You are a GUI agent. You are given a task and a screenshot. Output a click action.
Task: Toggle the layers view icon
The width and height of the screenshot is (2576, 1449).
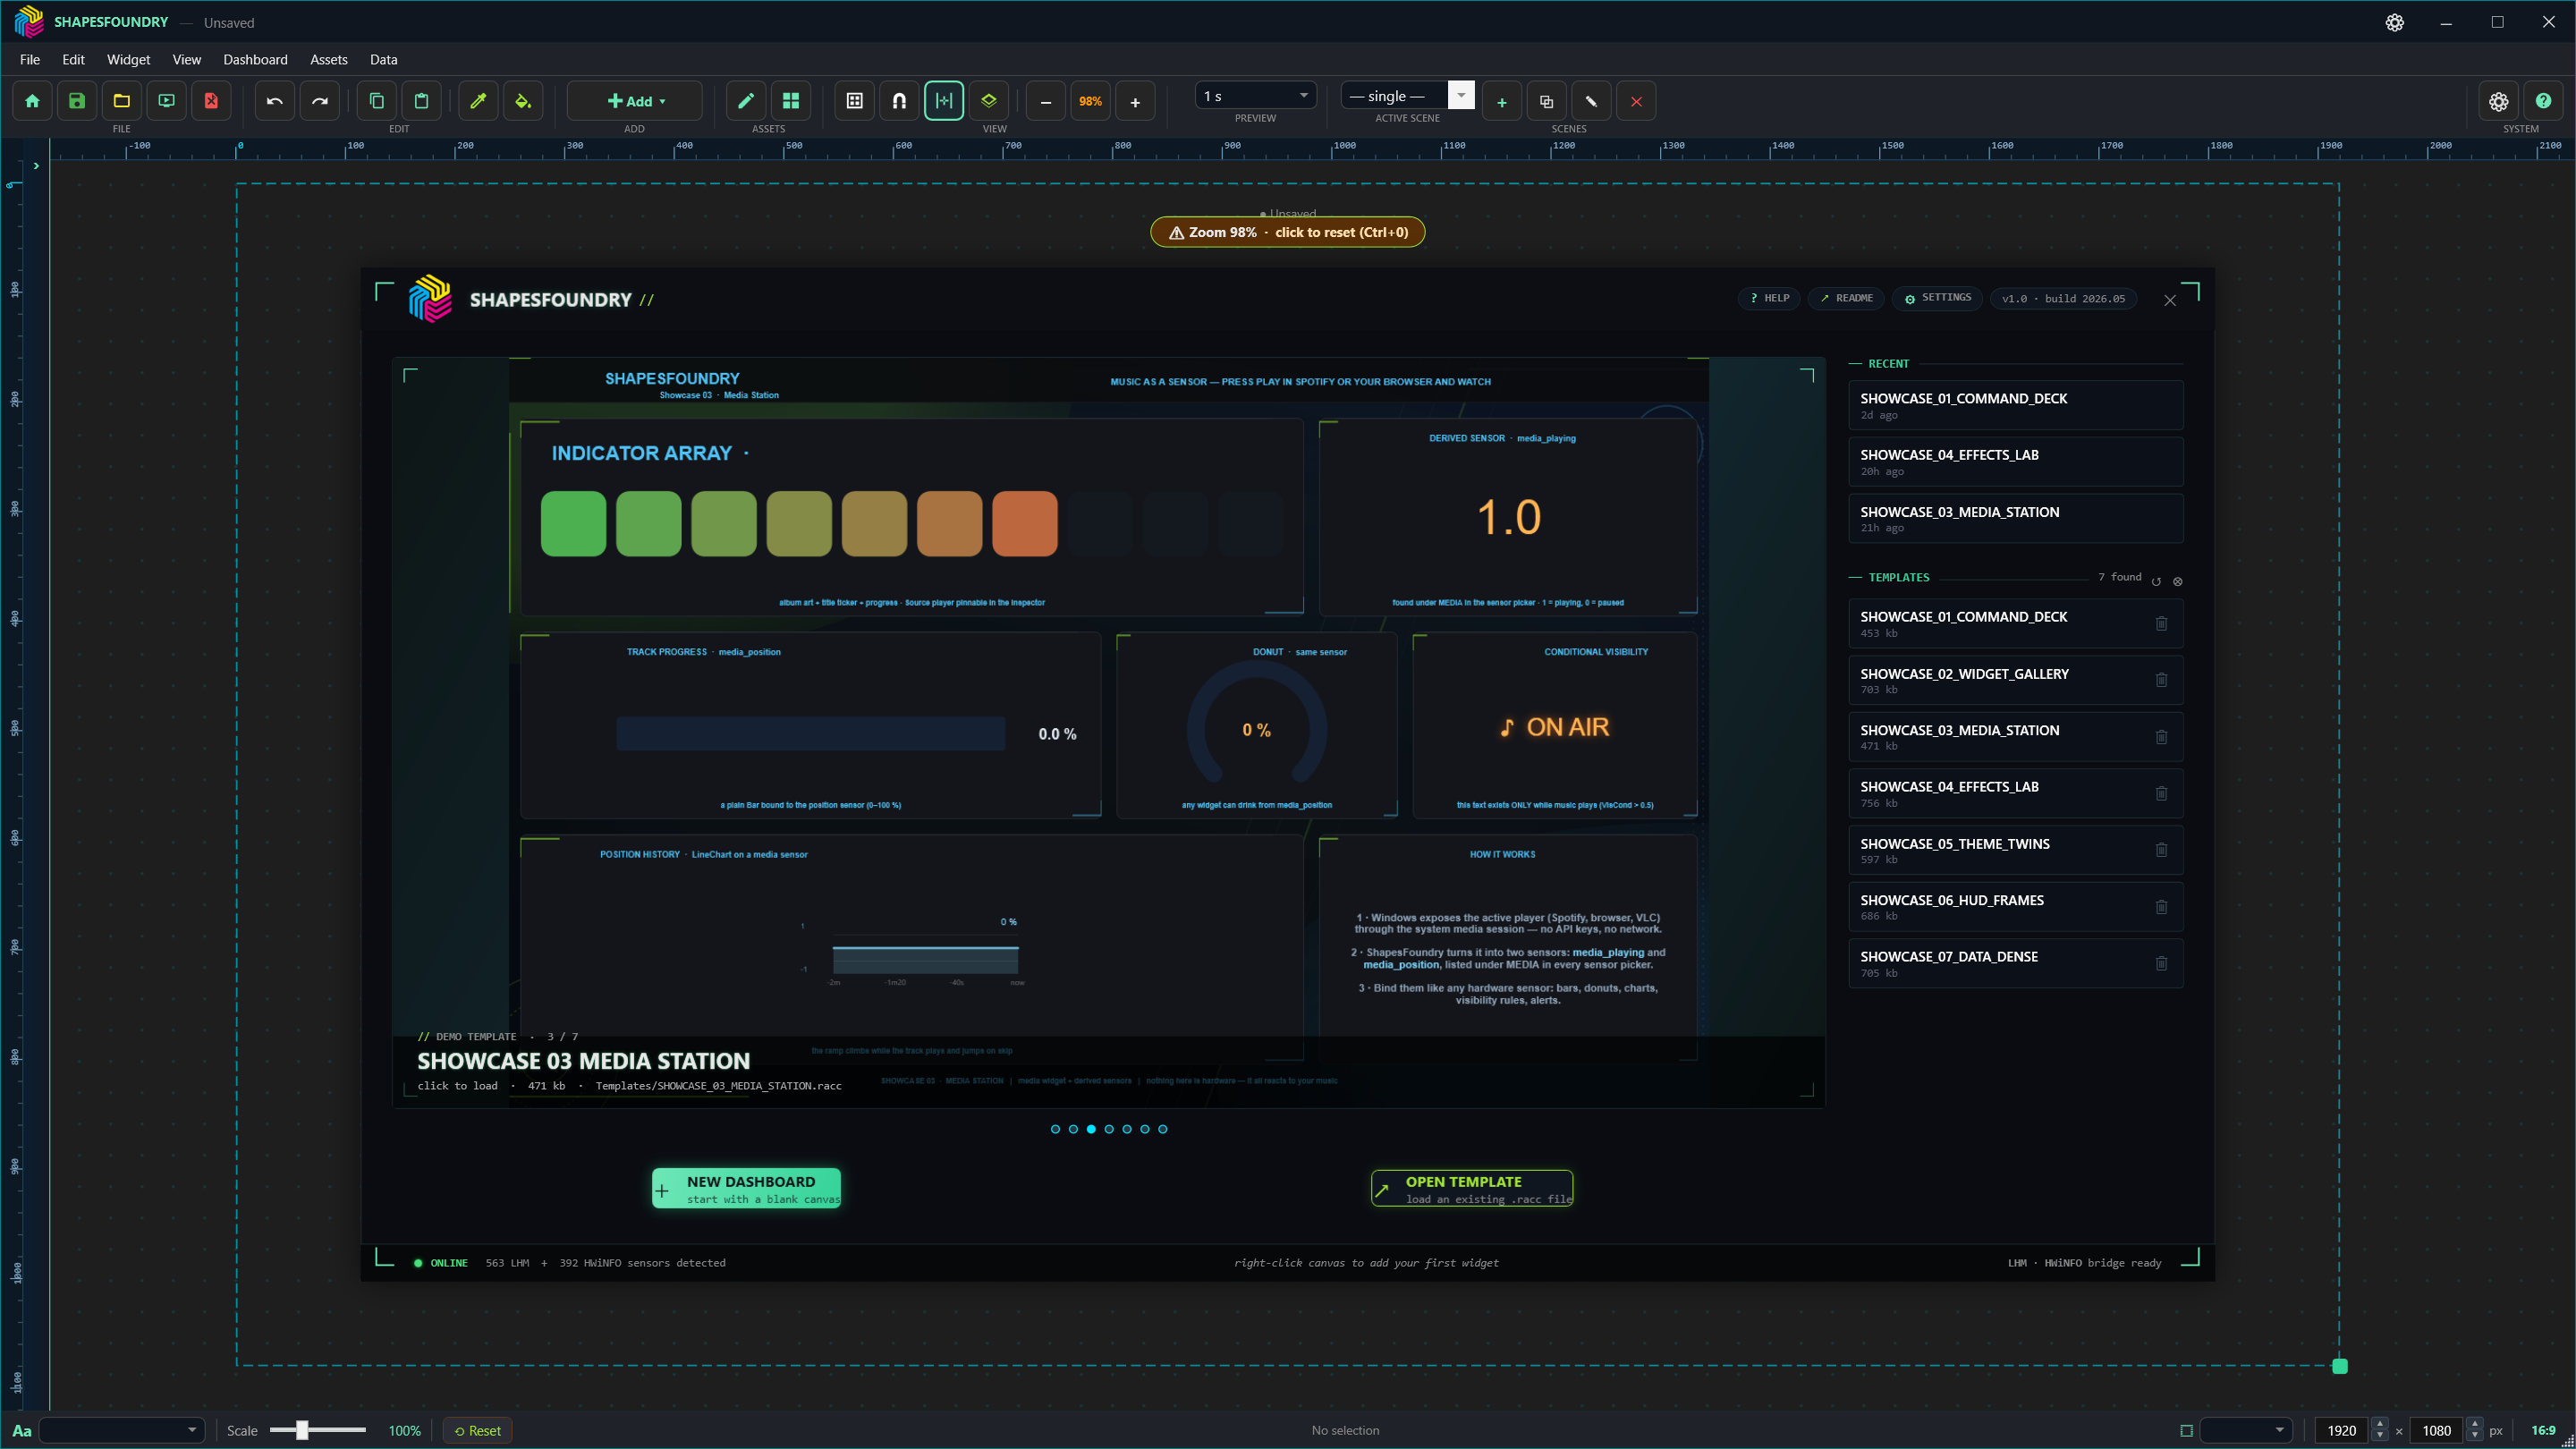(x=989, y=101)
